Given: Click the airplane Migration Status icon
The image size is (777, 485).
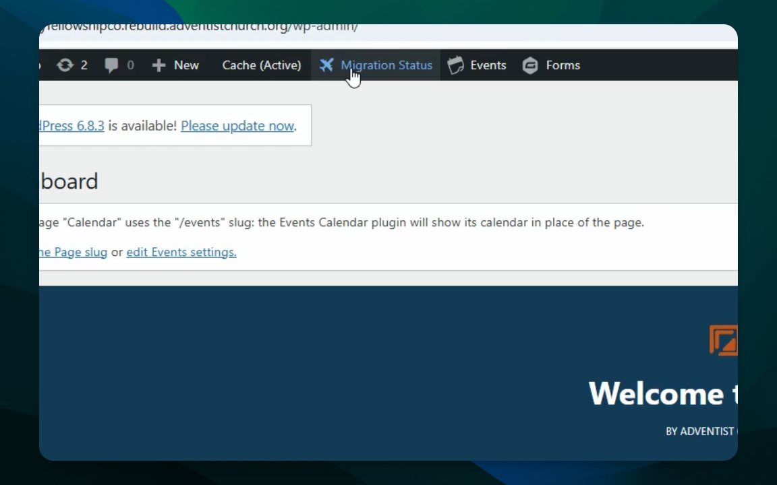Looking at the screenshot, I should click(326, 65).
